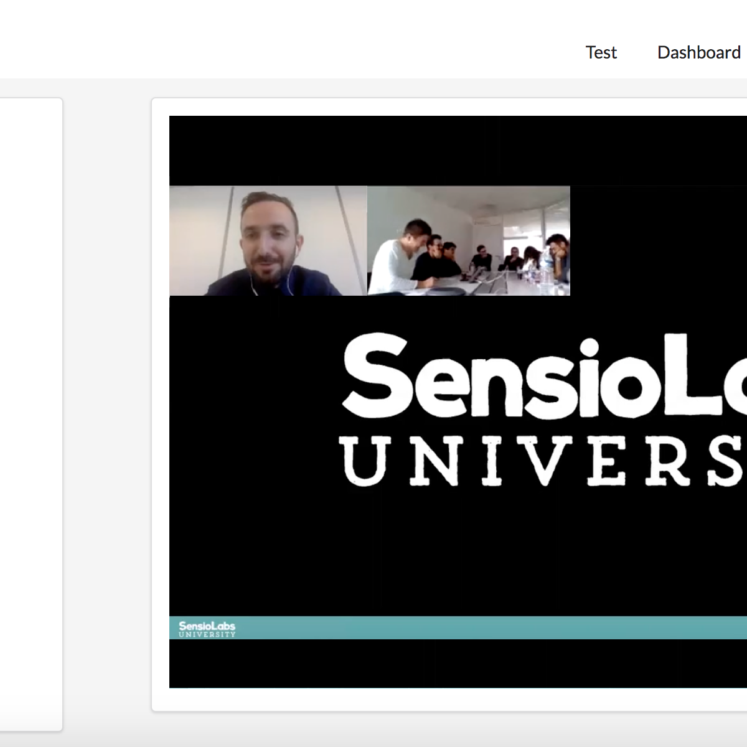The image size is (747, 747).
Task: Open the Test navigation link
Action: pyautogui.click(x=601, y=52)
